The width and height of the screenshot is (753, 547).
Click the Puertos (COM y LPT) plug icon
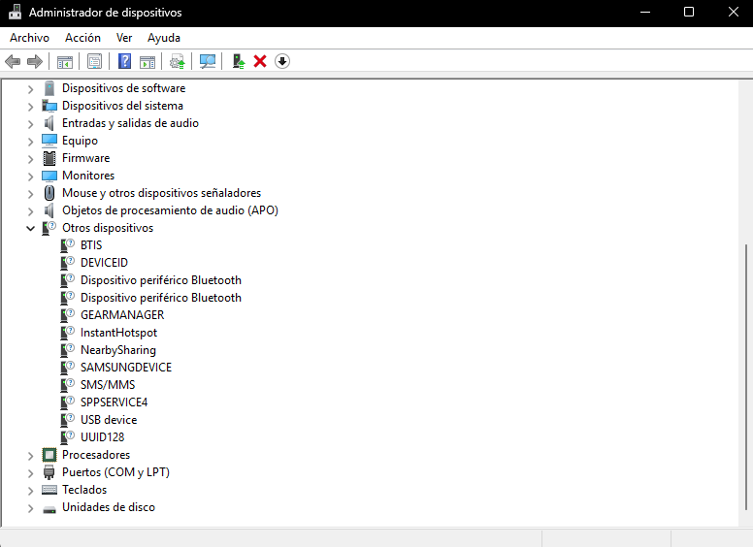coord(49,472)
